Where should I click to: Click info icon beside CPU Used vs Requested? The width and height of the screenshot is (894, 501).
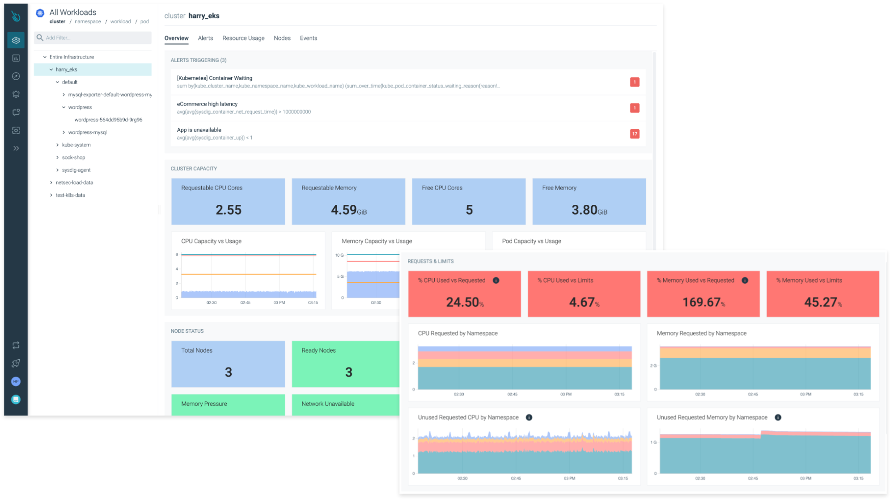496,280
